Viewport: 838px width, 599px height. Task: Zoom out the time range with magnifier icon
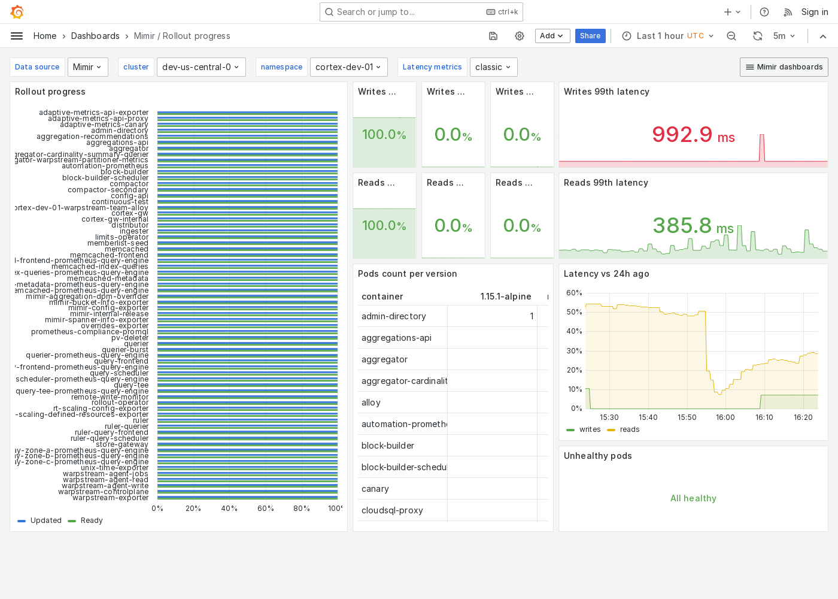click(x=731, y=36)
